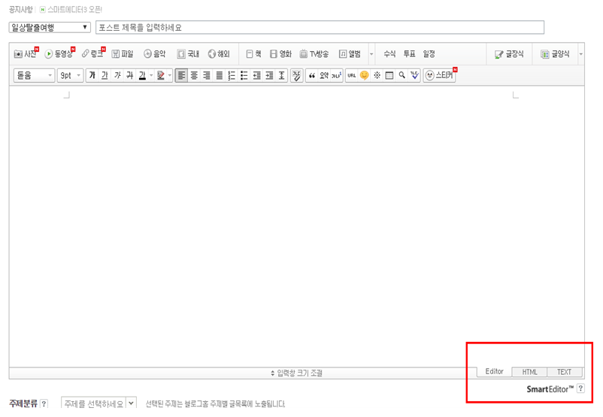This screenshot has width=603, height=417.
Task: Insert an emoticon from smiley icon
Action: 365,76
